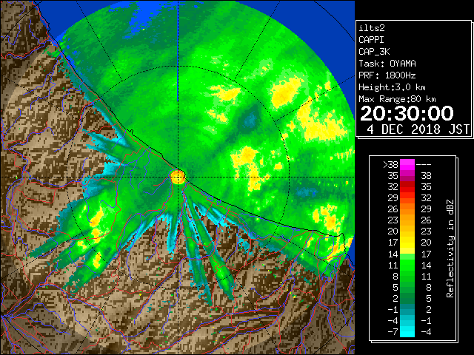Screen dimensions: 474x355
Task: Click the '>38' legend label
Action: (x=390, y=165)
